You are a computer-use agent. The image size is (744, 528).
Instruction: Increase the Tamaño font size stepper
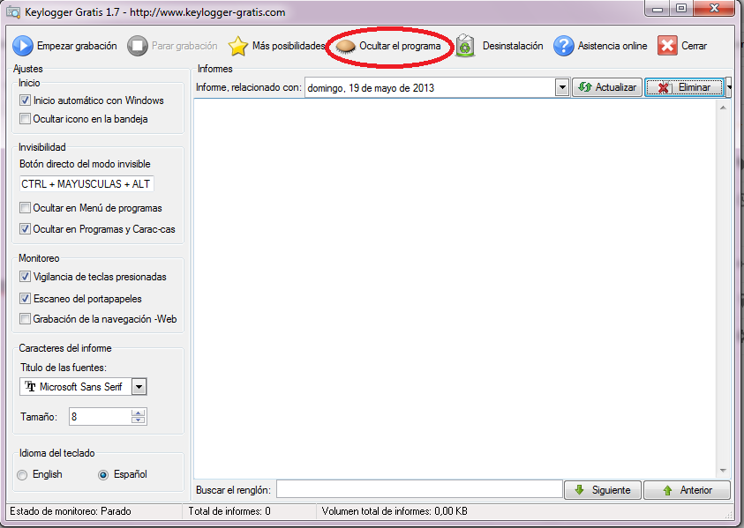coord(138,413)
